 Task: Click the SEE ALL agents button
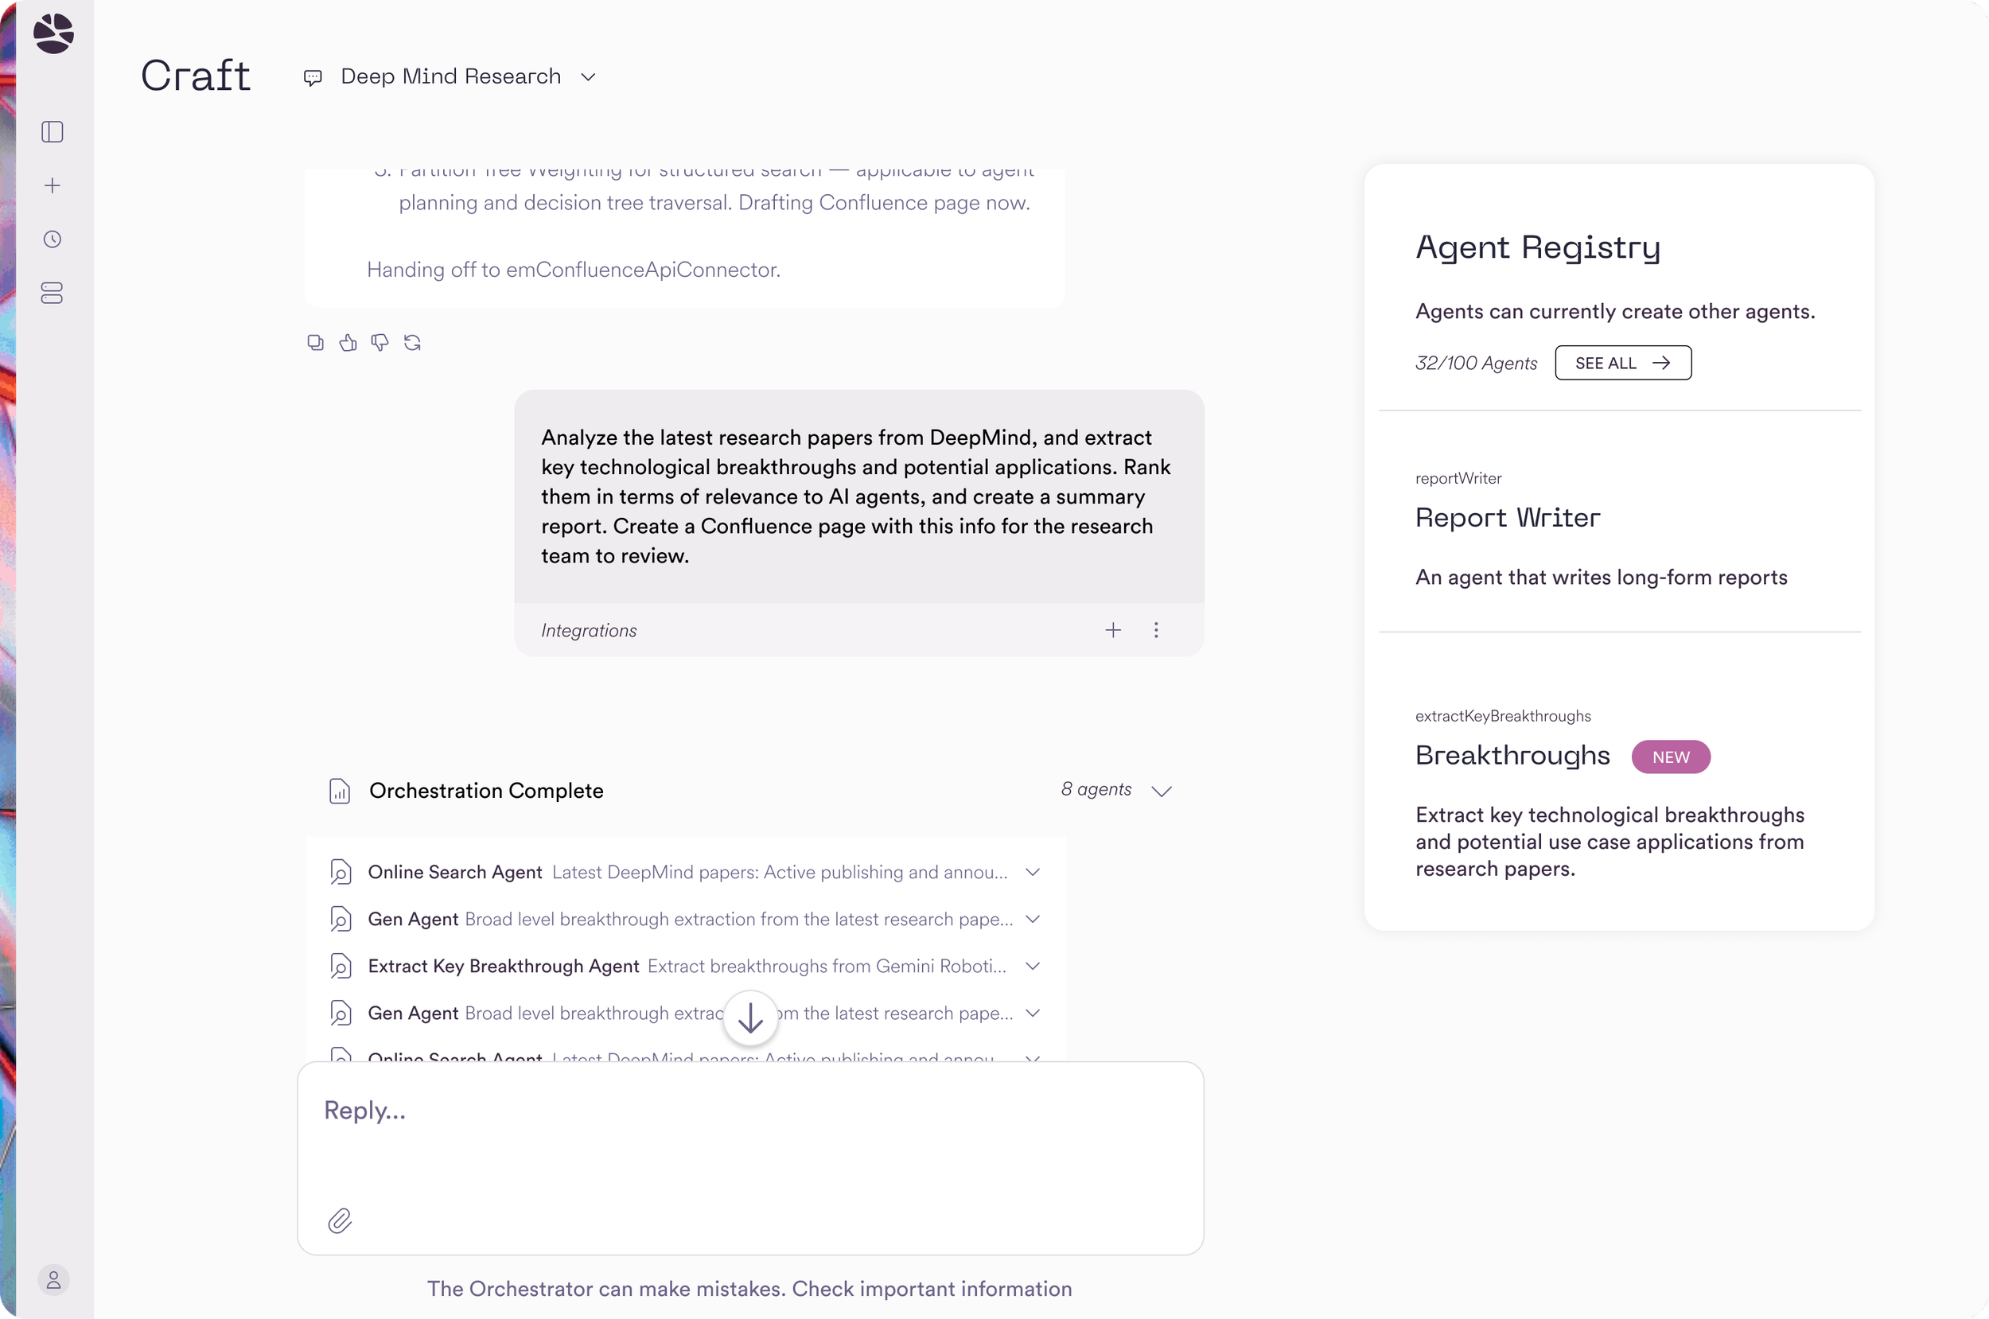[1622, 363]
